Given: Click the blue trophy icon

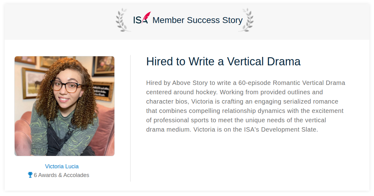Looking at the screenshot, I should pos(30,175).
